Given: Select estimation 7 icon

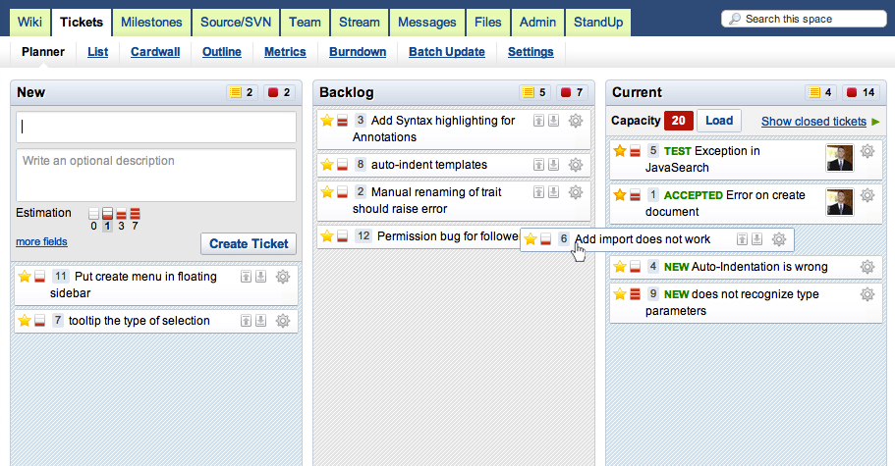Looking at the screenshot, I should click(135, 214).
